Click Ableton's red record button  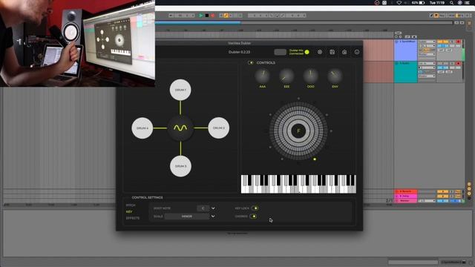[213, 15]
